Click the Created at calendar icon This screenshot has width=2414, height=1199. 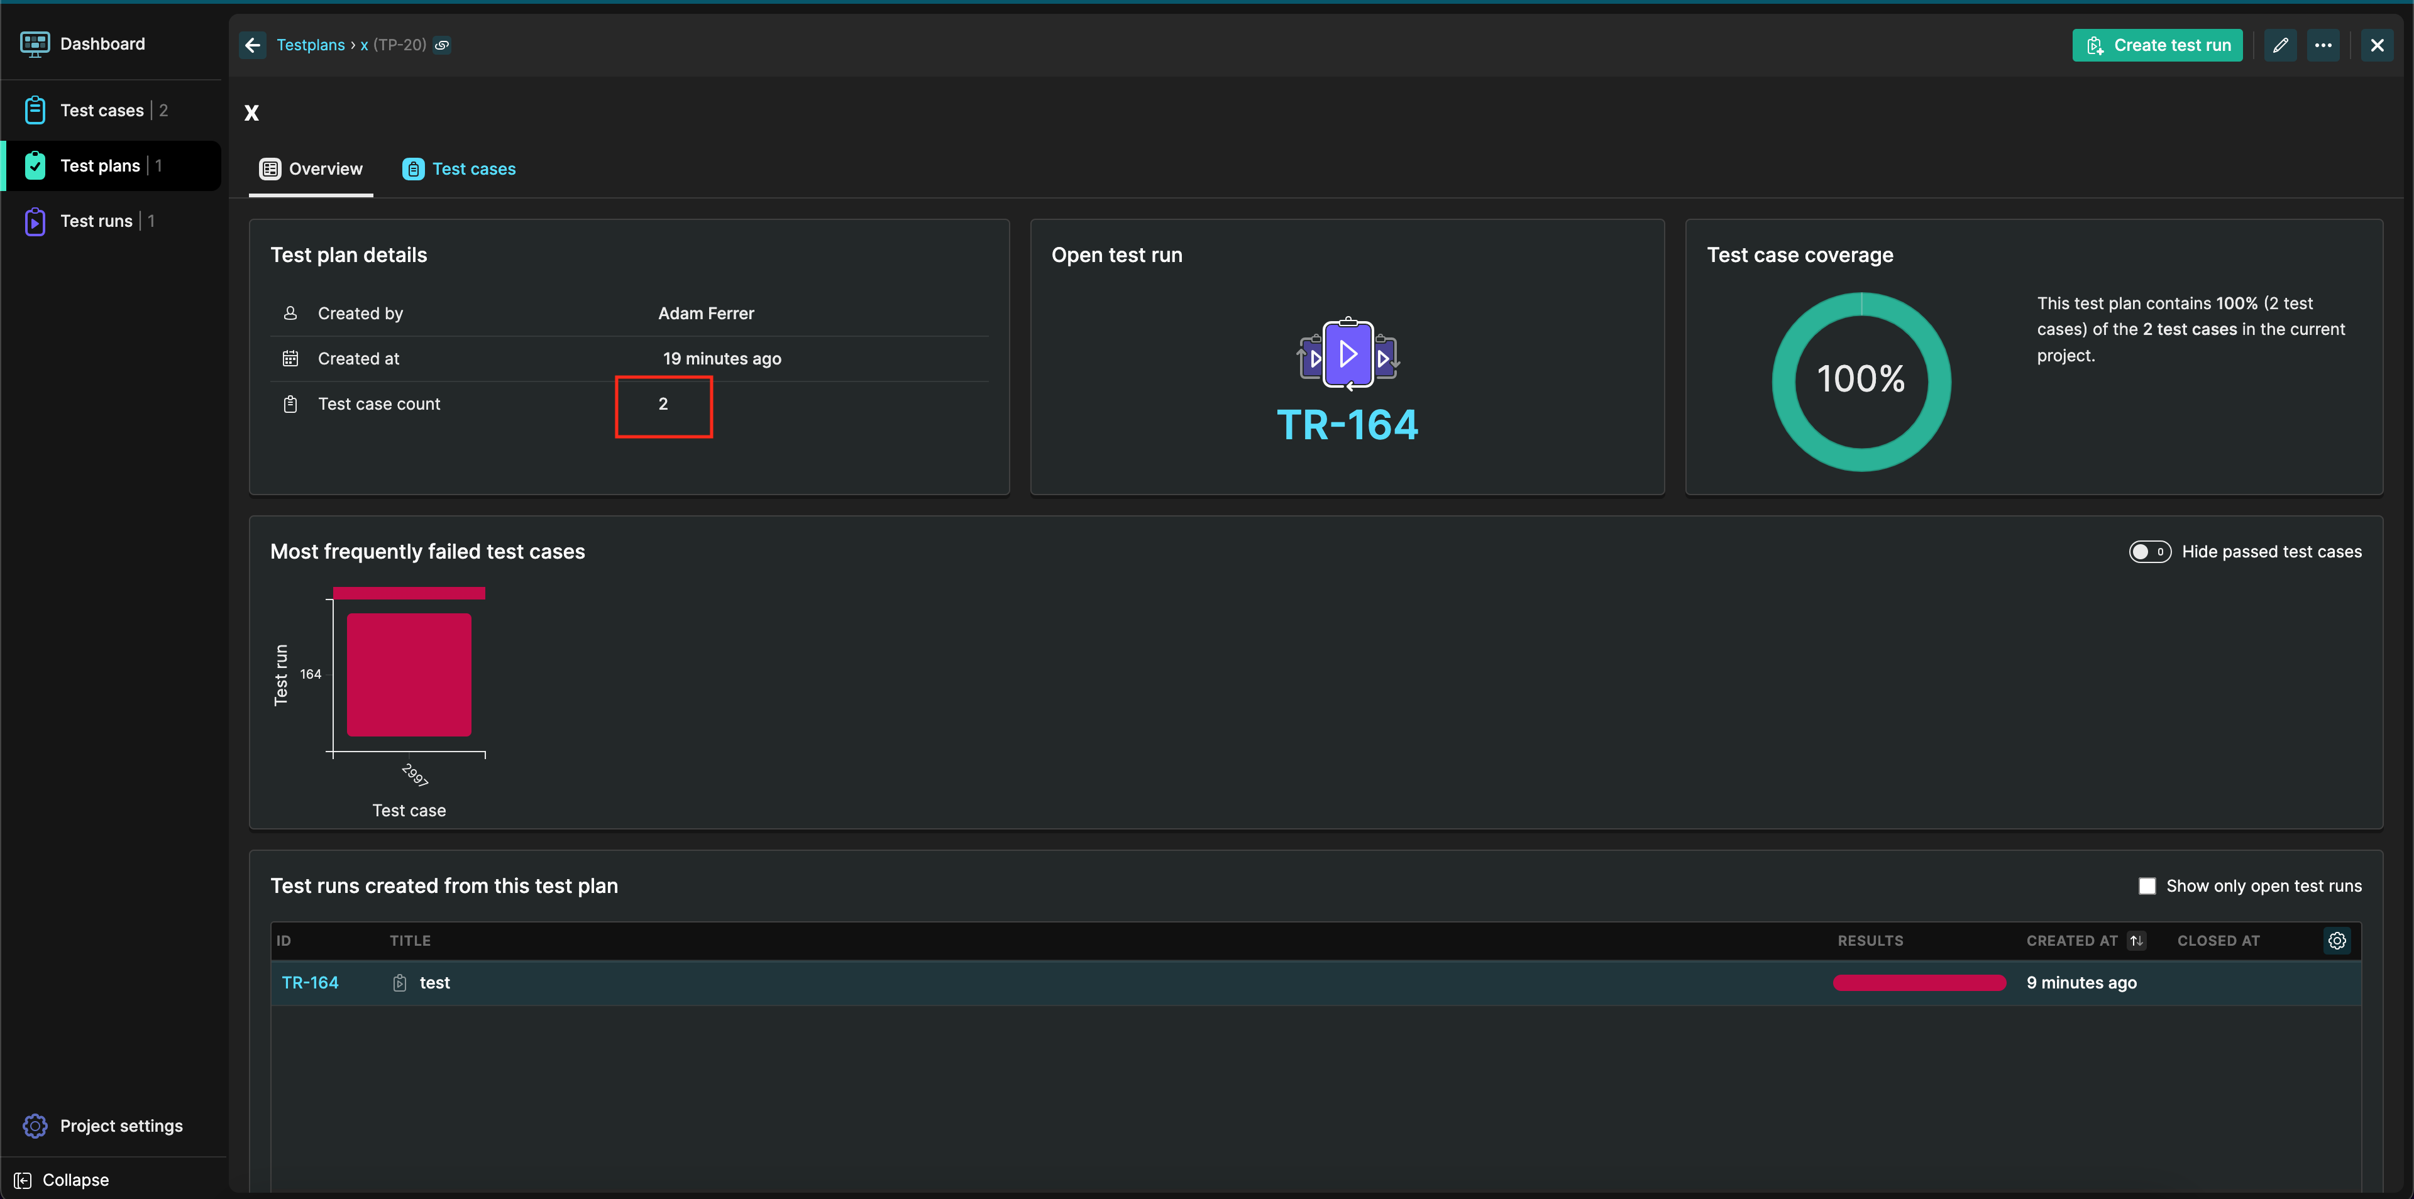coord(290,358)
